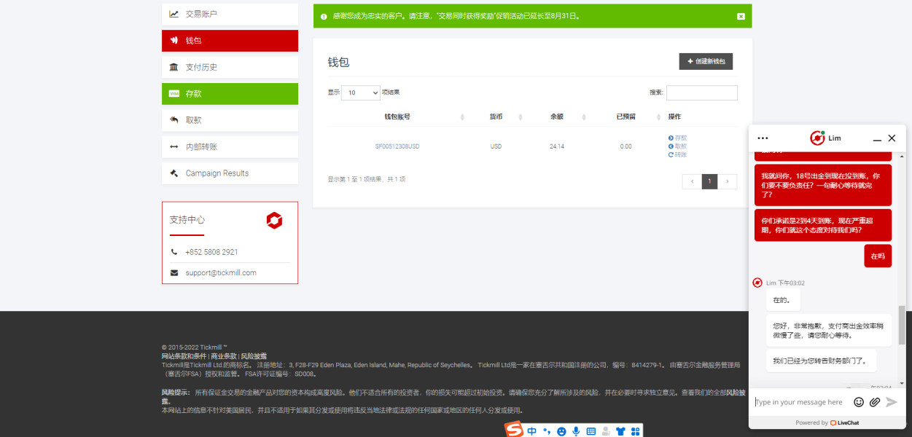Select page 1 in pagination
The image size is (912, 437).
(x=709, y=182)
